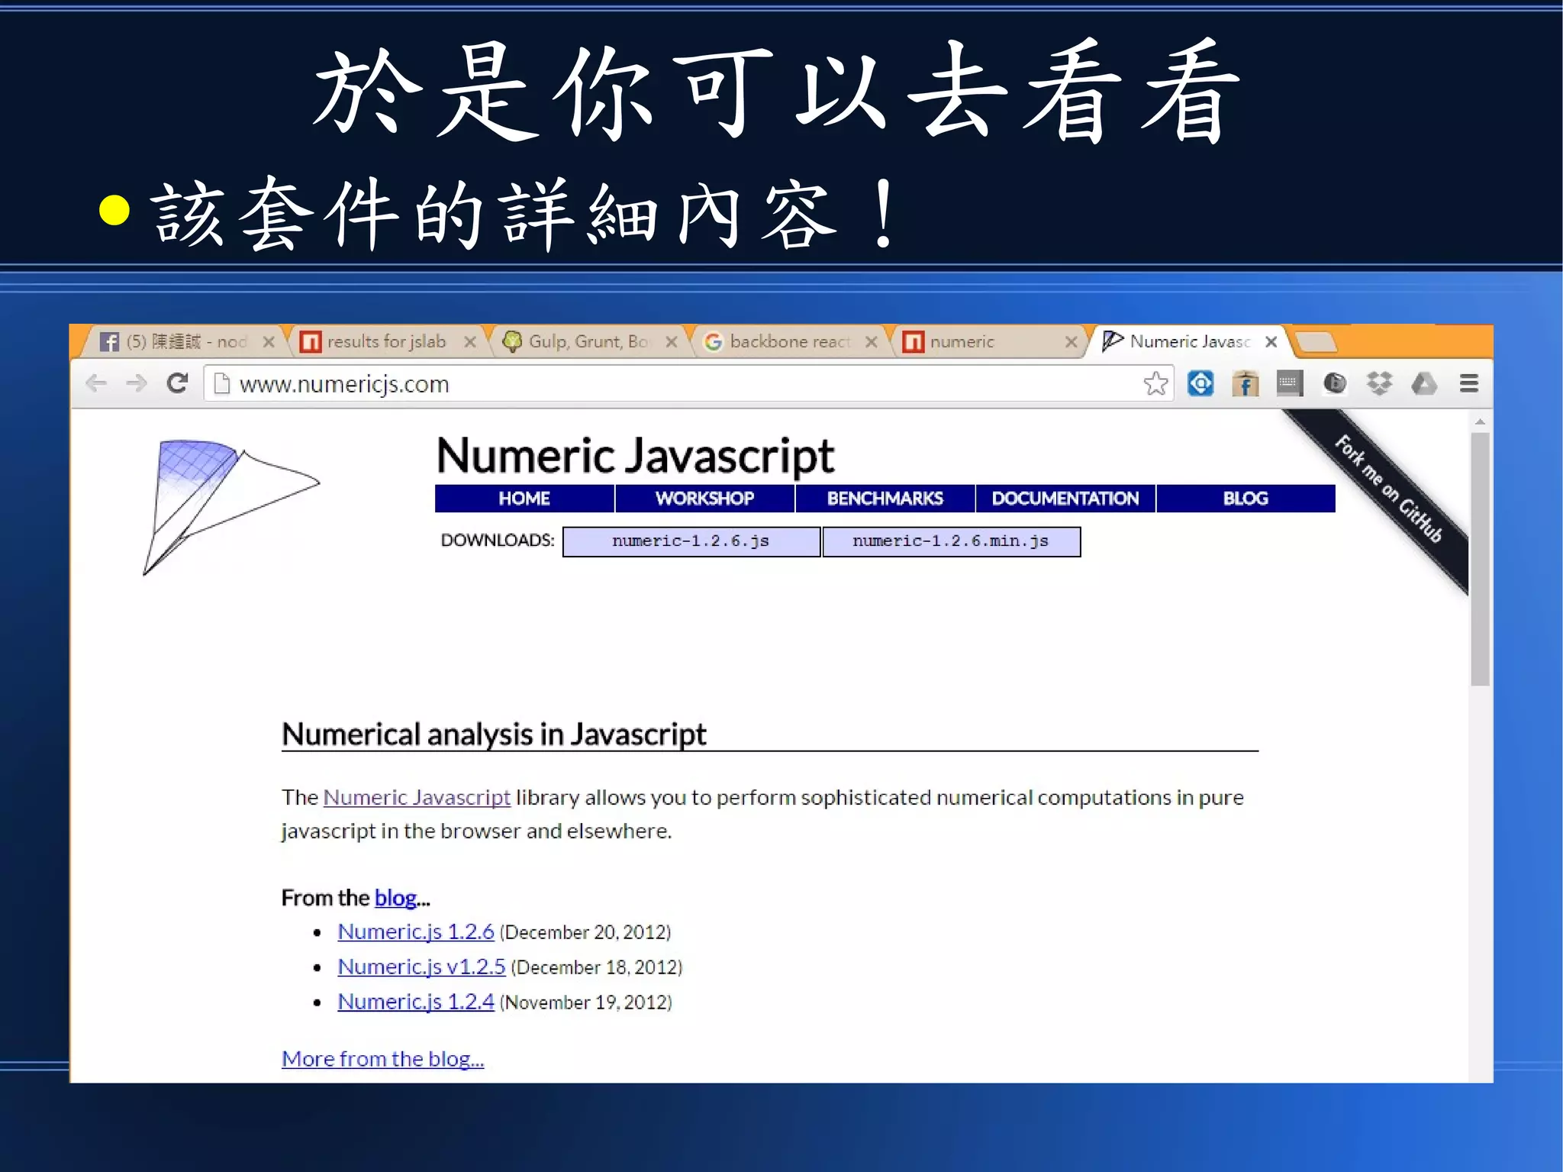Open the 'blog' link after 'From the'
Image resolution: width=1563 pixels, height=1172 pixels.
pos(395,898)
